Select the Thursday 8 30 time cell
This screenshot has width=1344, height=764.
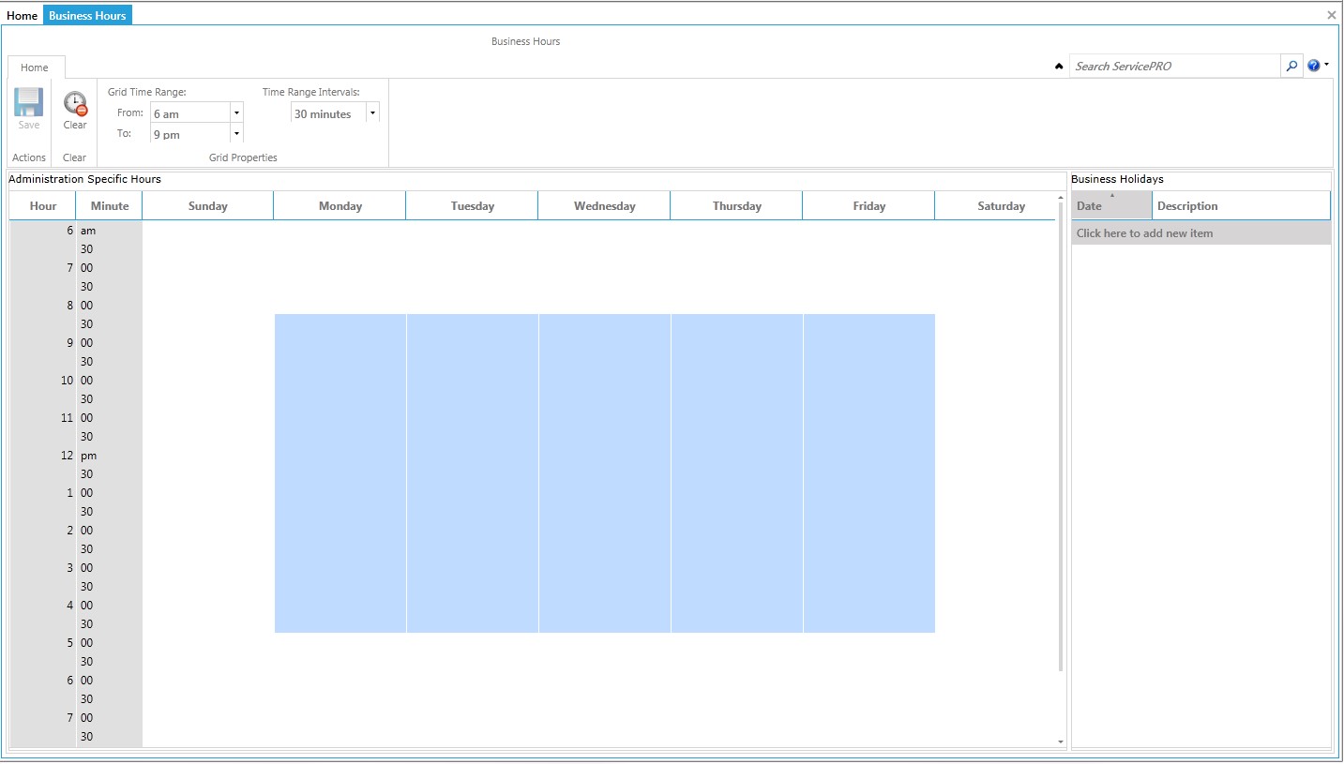tap(737, 323)
